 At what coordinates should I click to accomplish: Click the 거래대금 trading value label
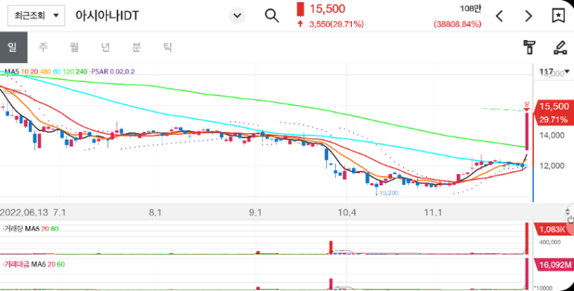[x=16, y=264]
